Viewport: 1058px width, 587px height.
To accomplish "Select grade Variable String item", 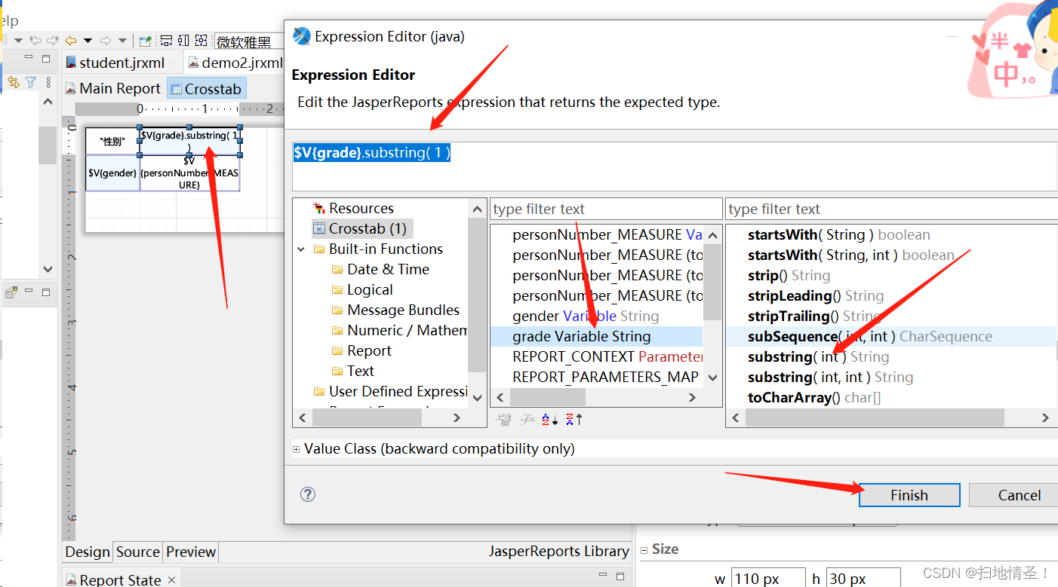I will (x=596, y=336).
